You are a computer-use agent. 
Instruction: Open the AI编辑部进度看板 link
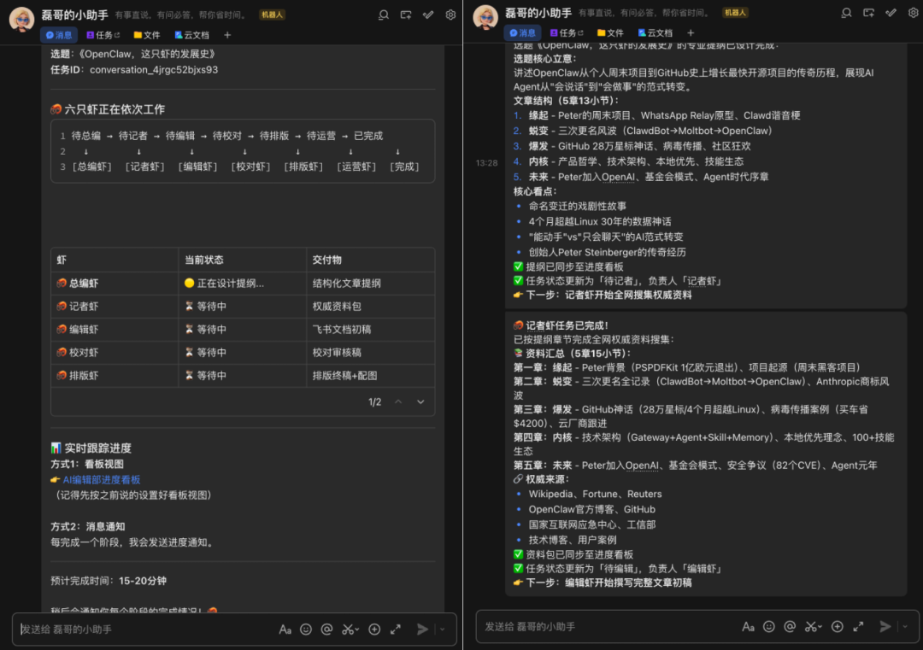point(102,480)
